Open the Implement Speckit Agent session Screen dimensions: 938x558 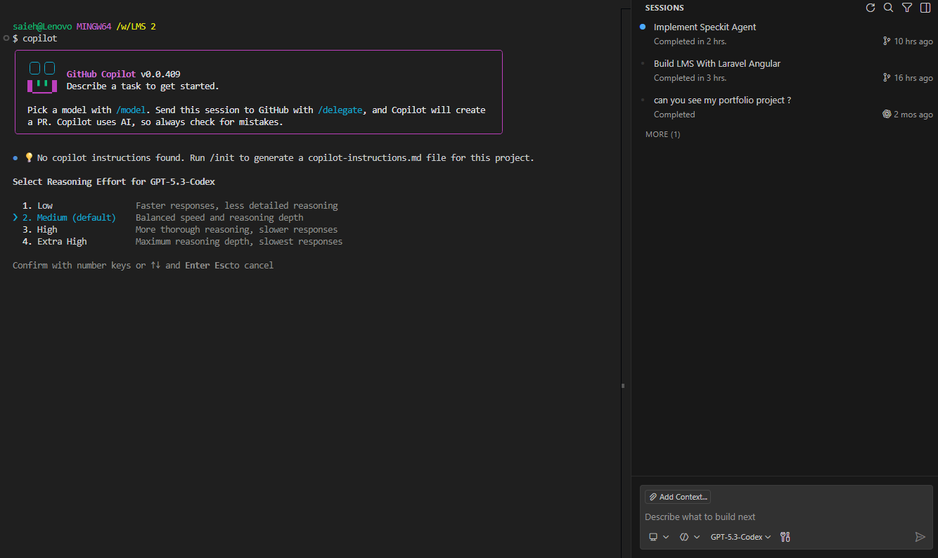click(x=705, y=27)
